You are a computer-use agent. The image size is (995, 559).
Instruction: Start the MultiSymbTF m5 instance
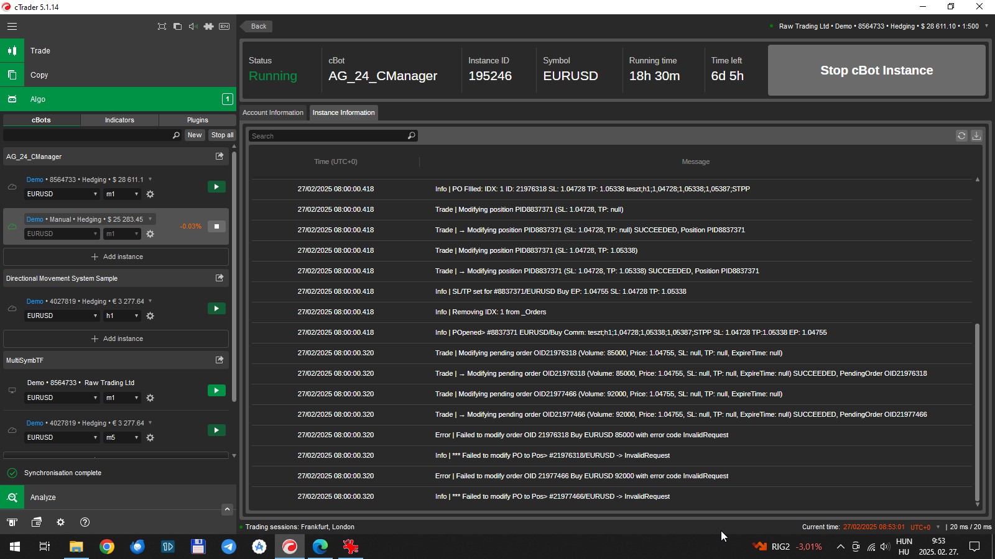pyautogui.click(x=216, y=430)
